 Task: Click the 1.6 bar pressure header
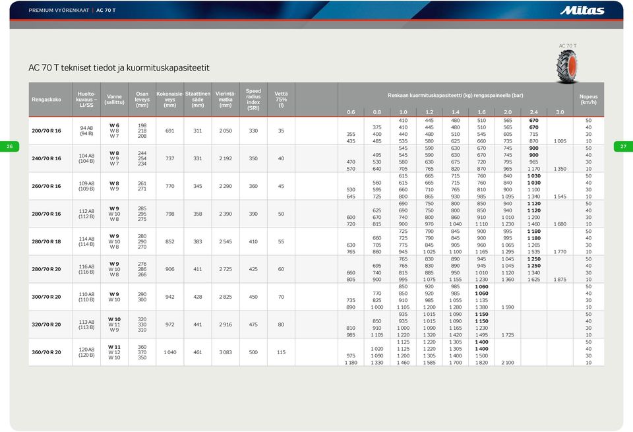coord(481,112)
